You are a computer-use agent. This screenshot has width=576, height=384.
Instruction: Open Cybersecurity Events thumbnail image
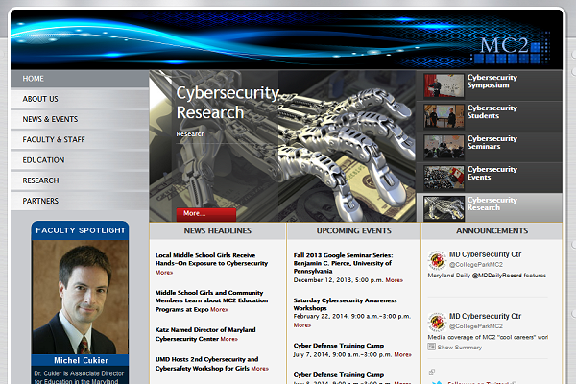444,178
